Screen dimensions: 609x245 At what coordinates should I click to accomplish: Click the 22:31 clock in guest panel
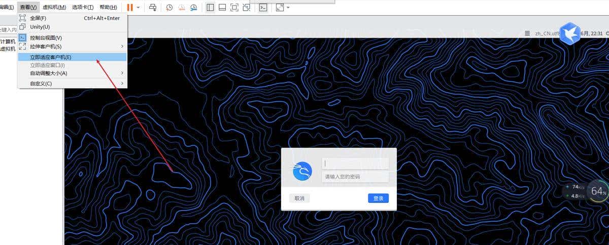[596, 33]
